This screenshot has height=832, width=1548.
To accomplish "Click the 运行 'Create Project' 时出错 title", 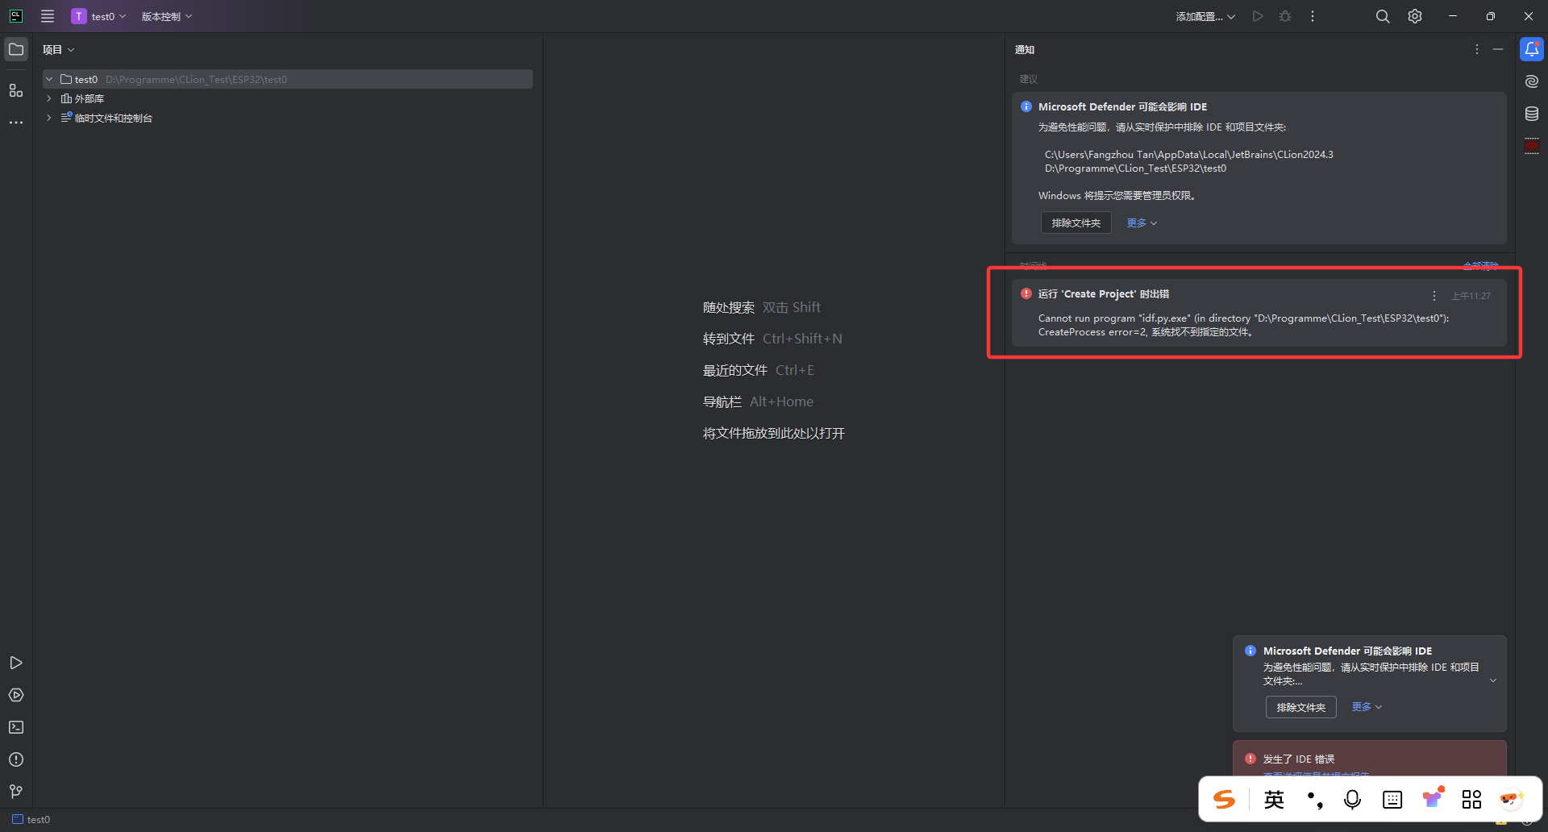I will [1104, 293].
